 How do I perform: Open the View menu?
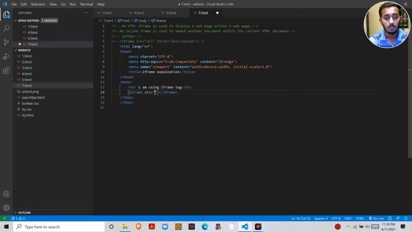(53, 5)
